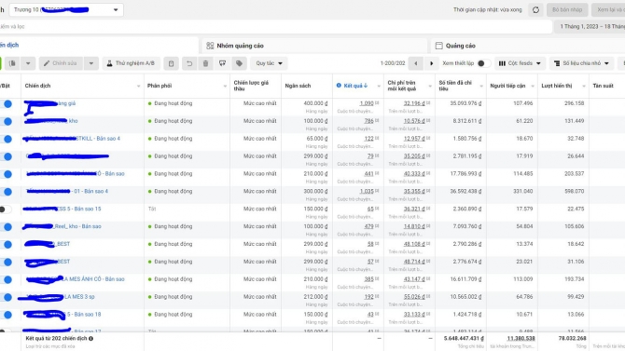Click the clipboard icon in toolbar

click(x=171, y=63)
